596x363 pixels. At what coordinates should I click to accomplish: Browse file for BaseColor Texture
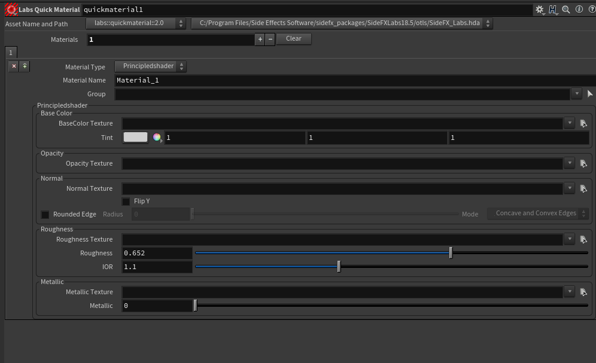[583, 123]
